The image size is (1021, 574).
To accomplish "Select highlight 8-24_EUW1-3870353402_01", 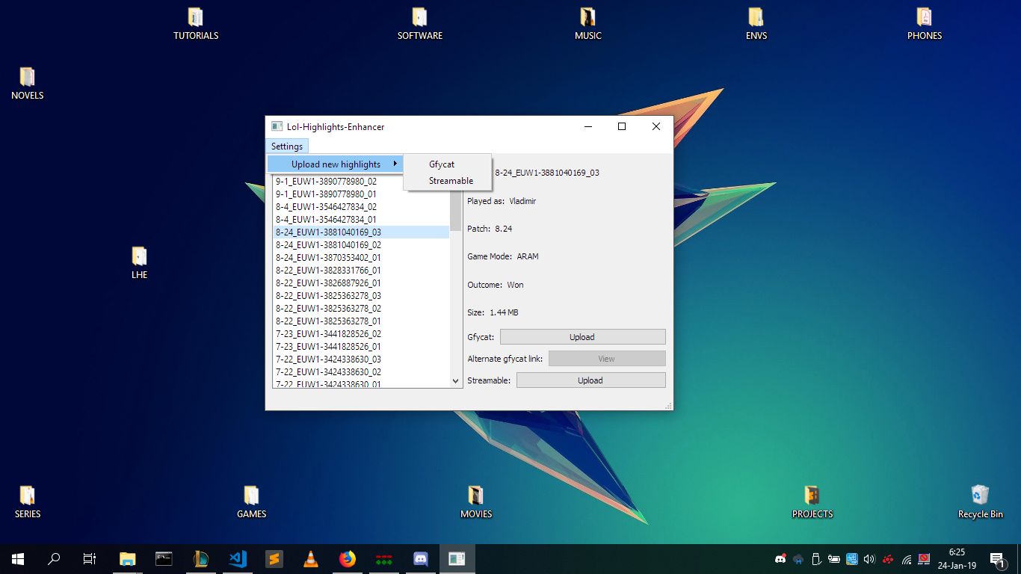I will tap(361, 258).
